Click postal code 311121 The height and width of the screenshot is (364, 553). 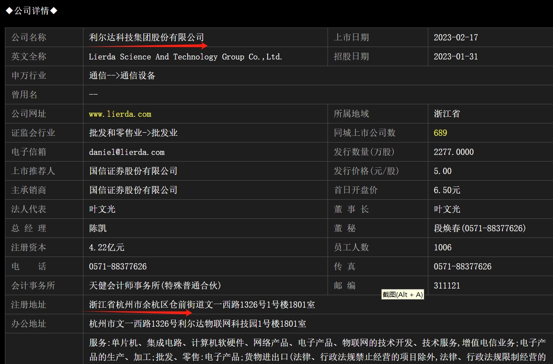447,286
